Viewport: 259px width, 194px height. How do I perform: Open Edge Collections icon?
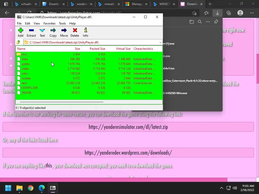click(x=229, y=13)
